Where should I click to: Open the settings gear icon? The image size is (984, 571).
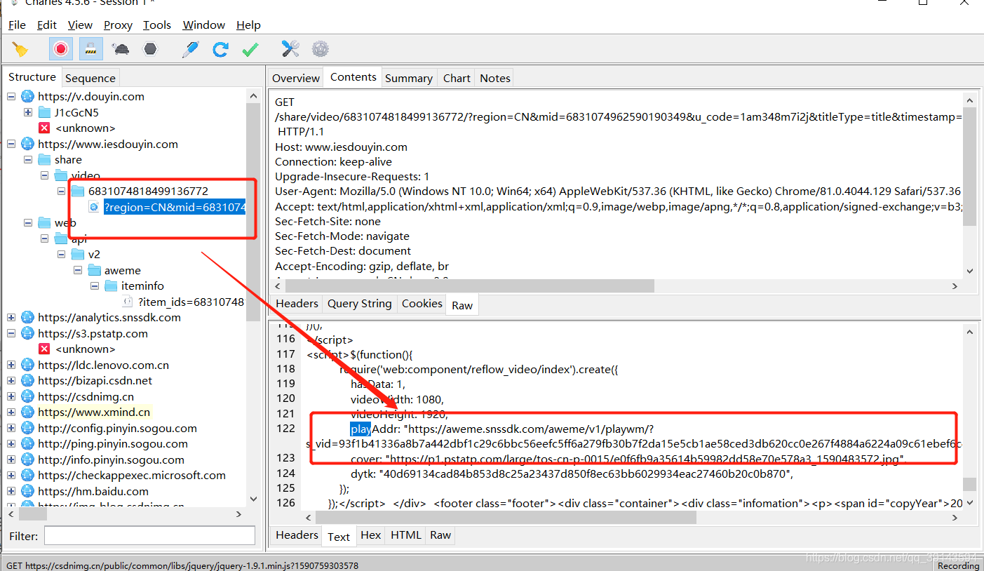[x=321, y=49]
